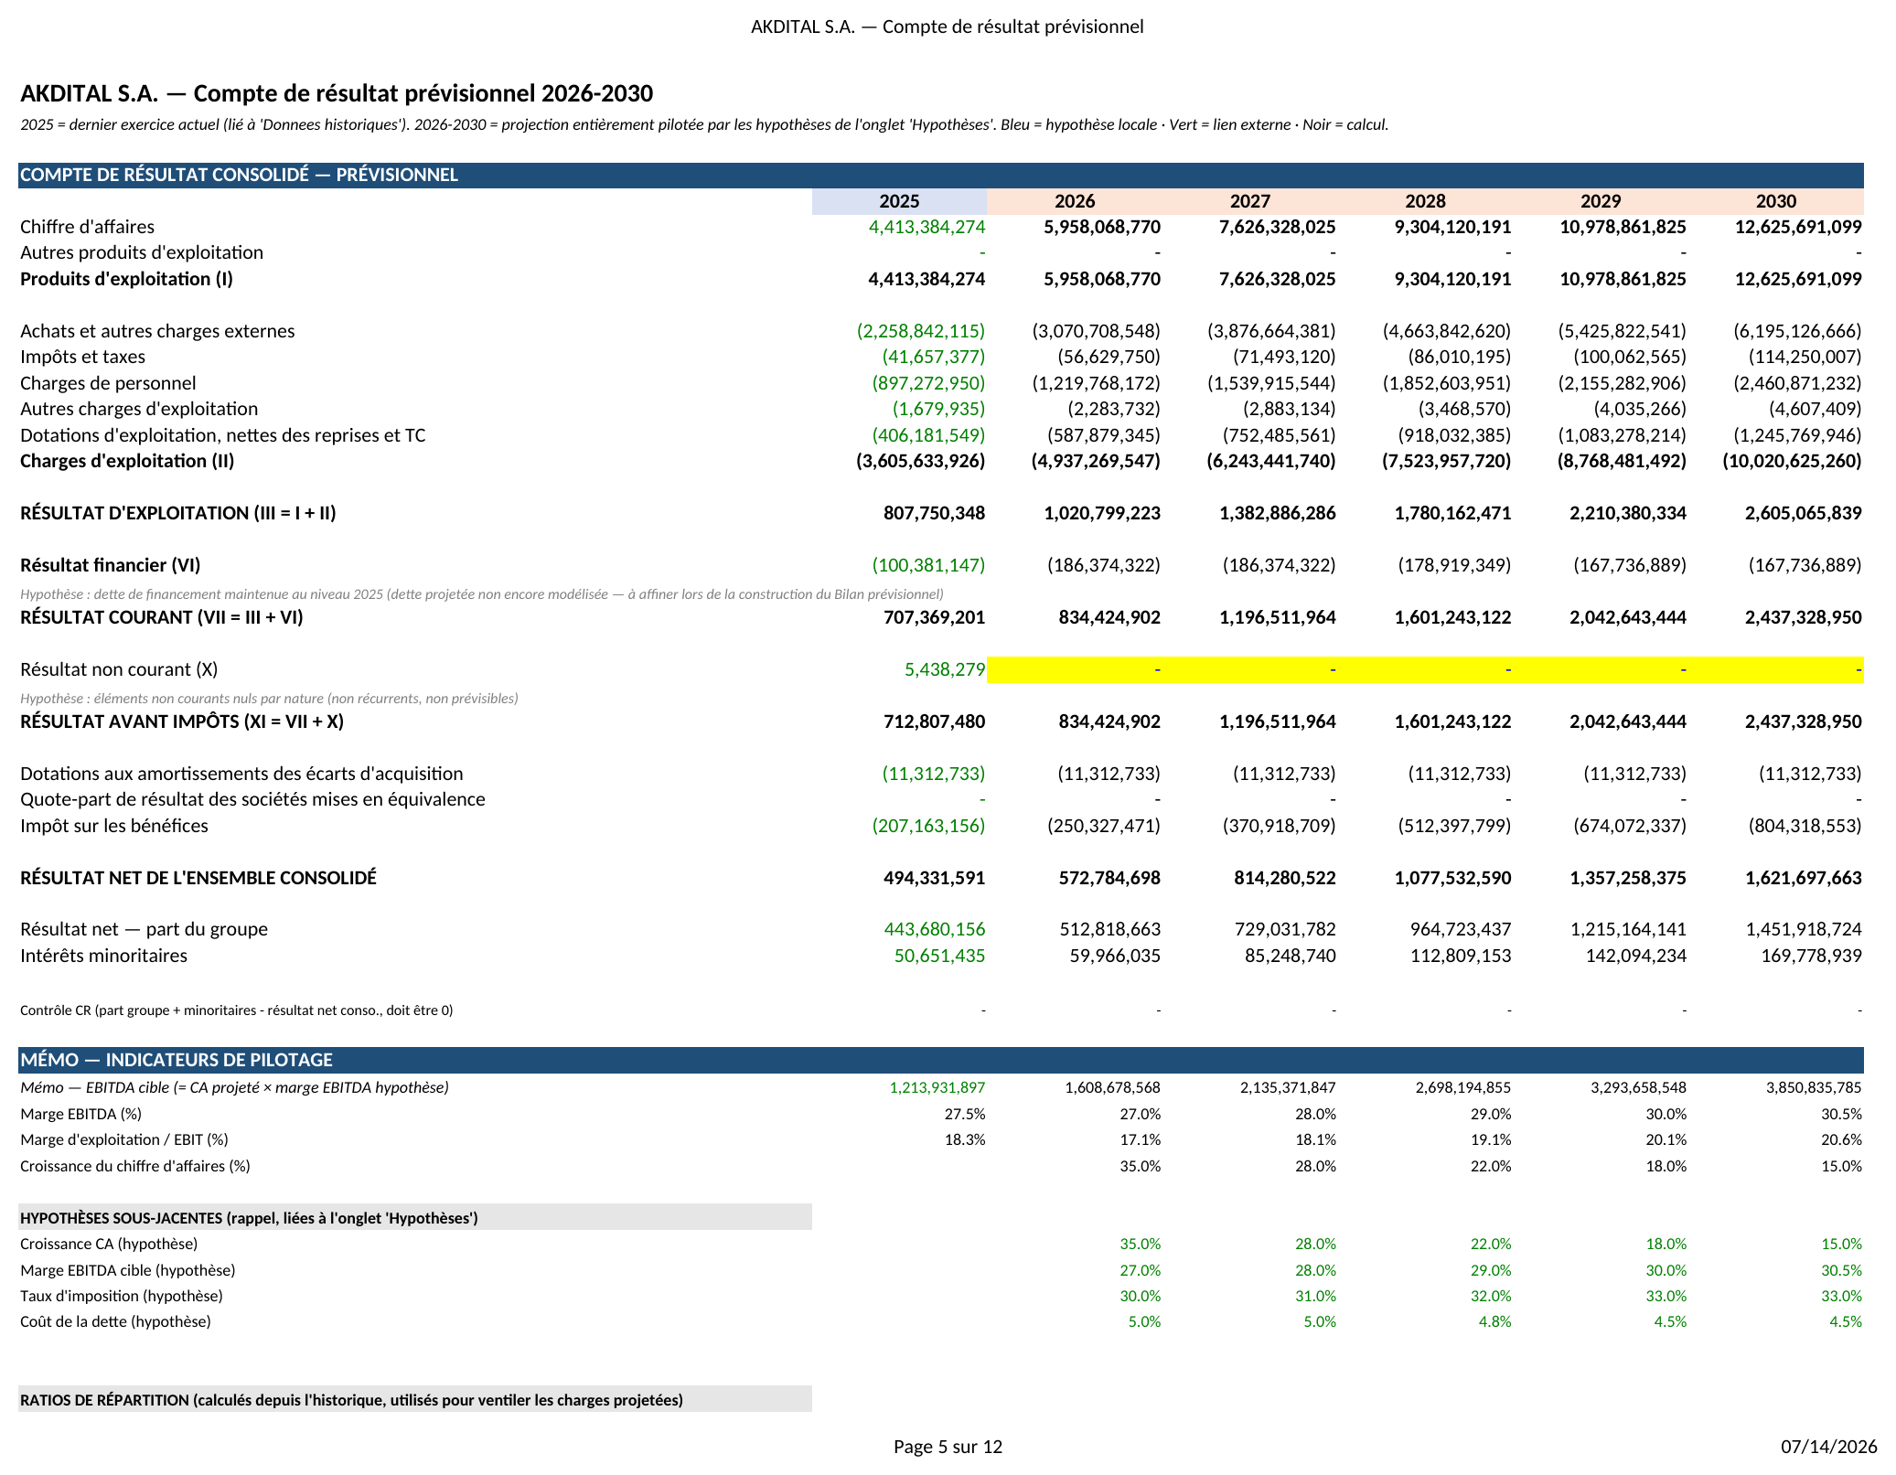Select the 2026 Taux d'imposition hypothesis

point(1141,1296)
